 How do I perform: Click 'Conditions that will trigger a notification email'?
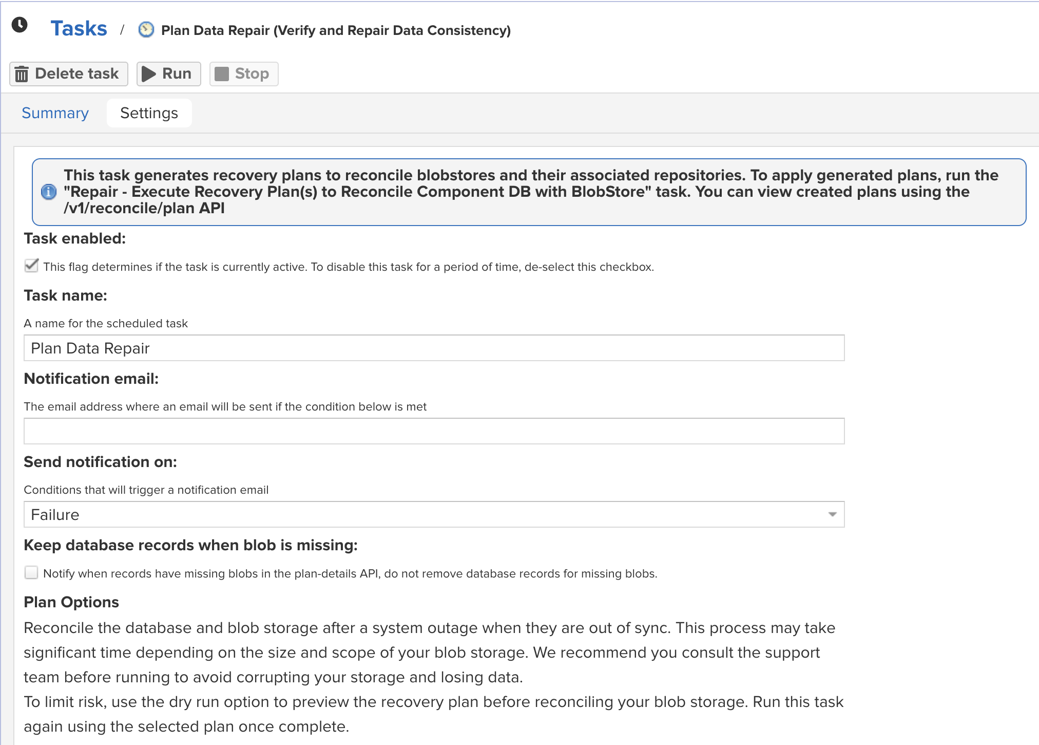coord(146,490)
